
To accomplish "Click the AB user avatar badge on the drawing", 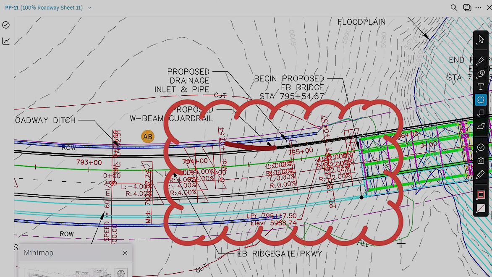I will click(147, 136).
